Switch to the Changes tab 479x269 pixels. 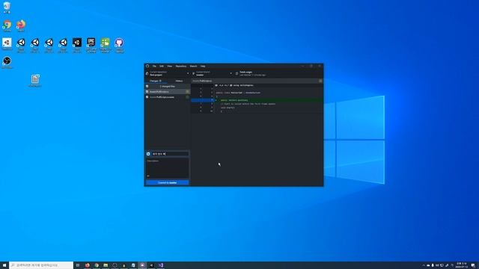[156, 81]
